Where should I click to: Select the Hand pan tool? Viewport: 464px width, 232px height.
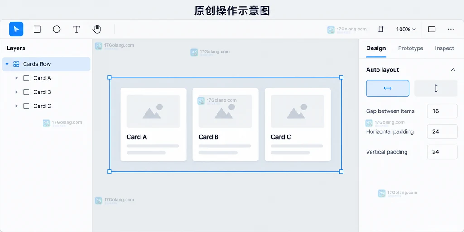[97, 29]
